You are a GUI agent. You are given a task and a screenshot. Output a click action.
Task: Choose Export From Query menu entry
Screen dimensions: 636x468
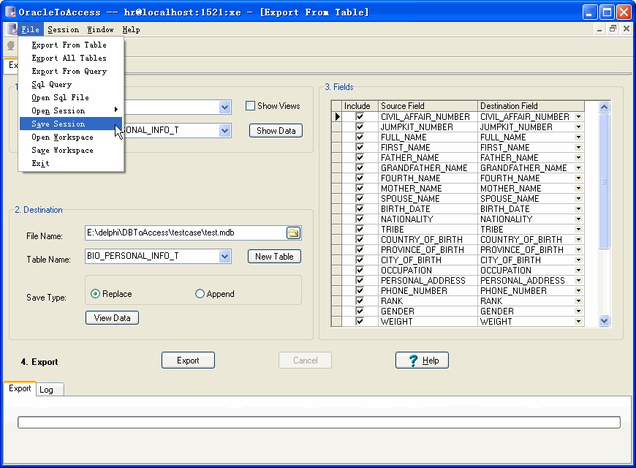[x=71, y=72]
